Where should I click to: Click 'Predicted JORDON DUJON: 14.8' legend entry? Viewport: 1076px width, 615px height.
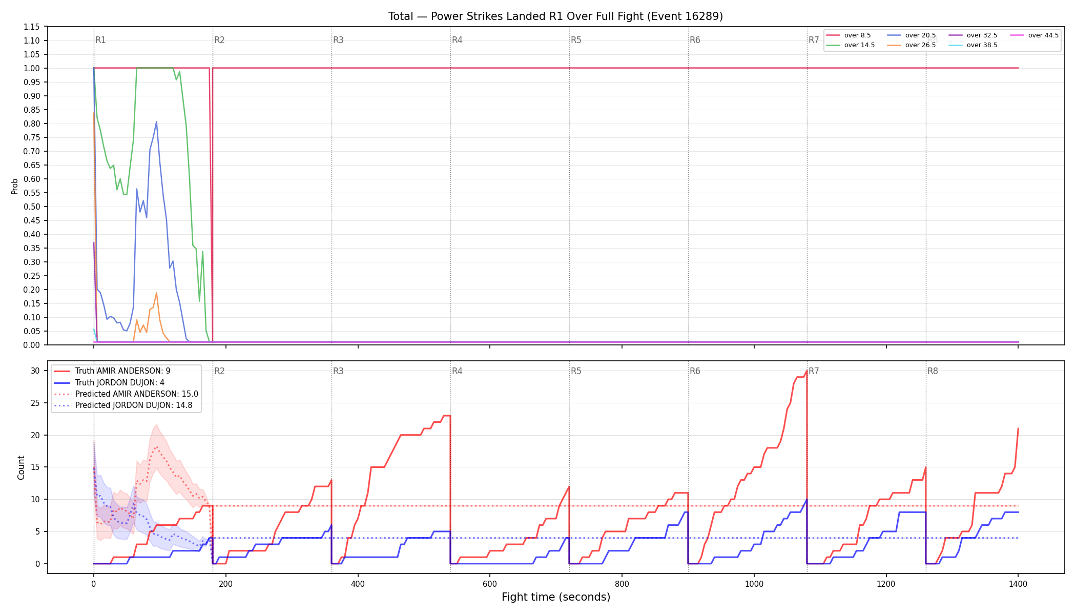[x=123, y=405]
